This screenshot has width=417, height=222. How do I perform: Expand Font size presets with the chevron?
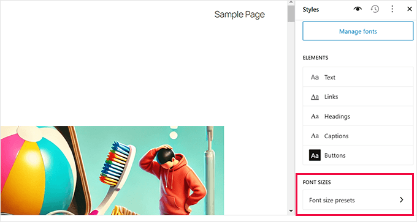(402, 200)
